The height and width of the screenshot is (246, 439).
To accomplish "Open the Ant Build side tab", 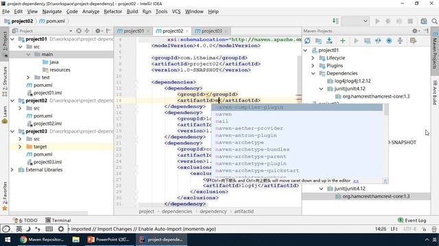I will coord(435,92).
